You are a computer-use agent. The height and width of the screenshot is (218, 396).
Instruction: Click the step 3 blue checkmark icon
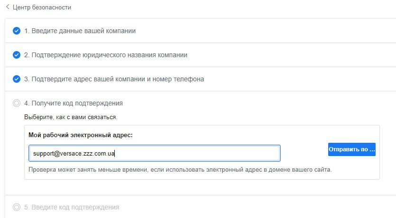(17, 79)
